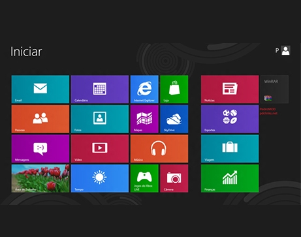Open the Internet Explorer tile
301x237 pixels.
[x=144, y=89]
